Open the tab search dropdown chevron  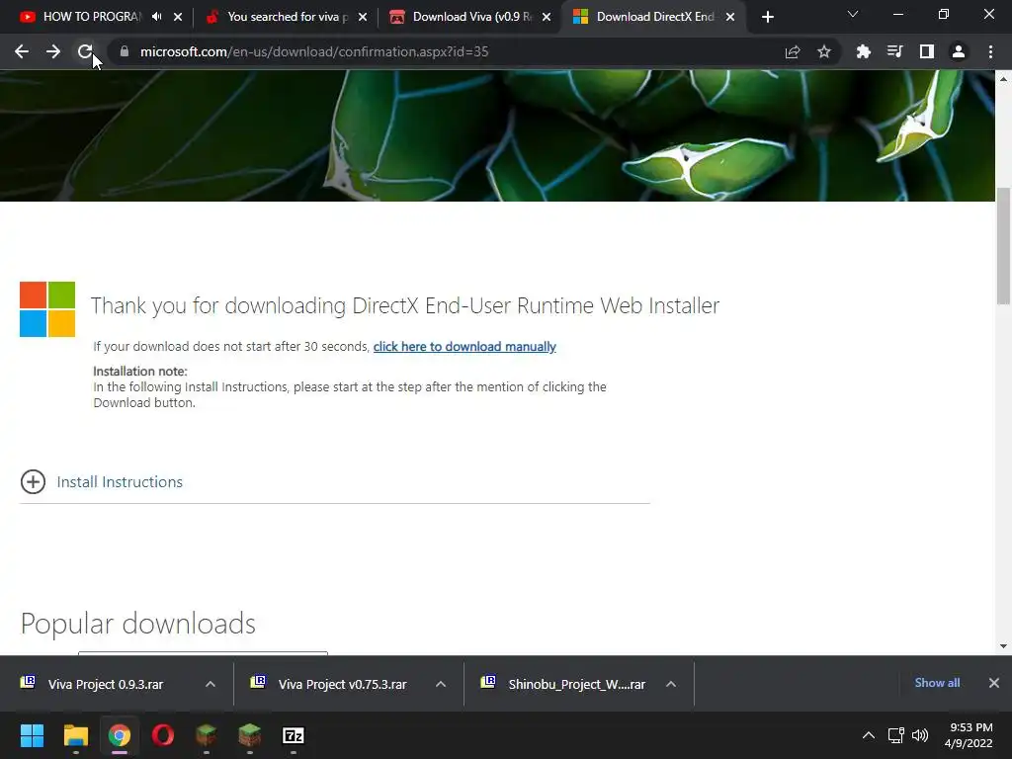[853, 14]
